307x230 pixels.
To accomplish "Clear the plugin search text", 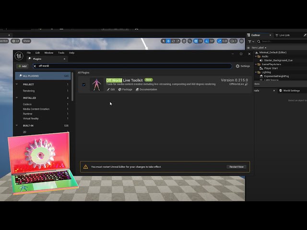I will point(35,66).
